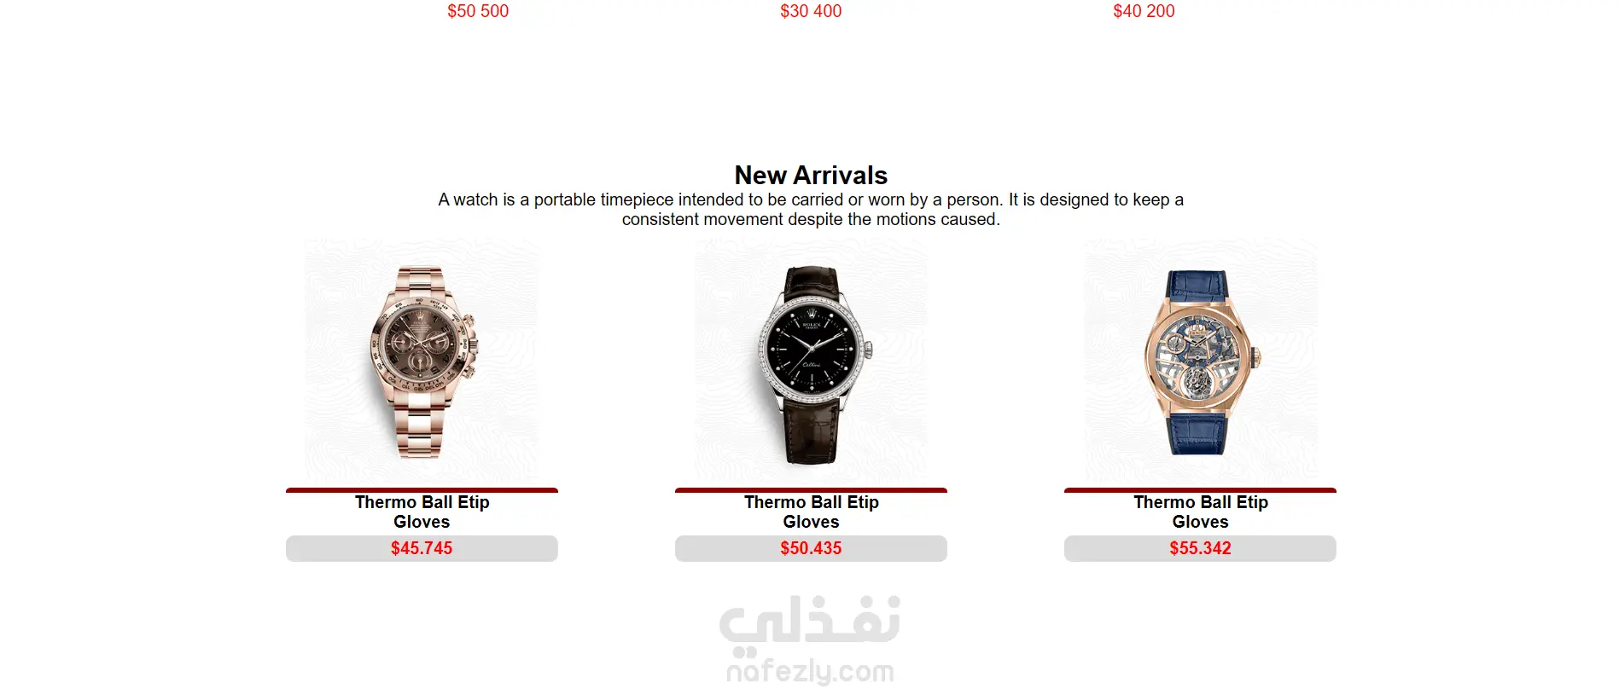The image size is (1619, 688).
Task: Open product title above the $55.342 price
Action: (x=1200, y=512)
